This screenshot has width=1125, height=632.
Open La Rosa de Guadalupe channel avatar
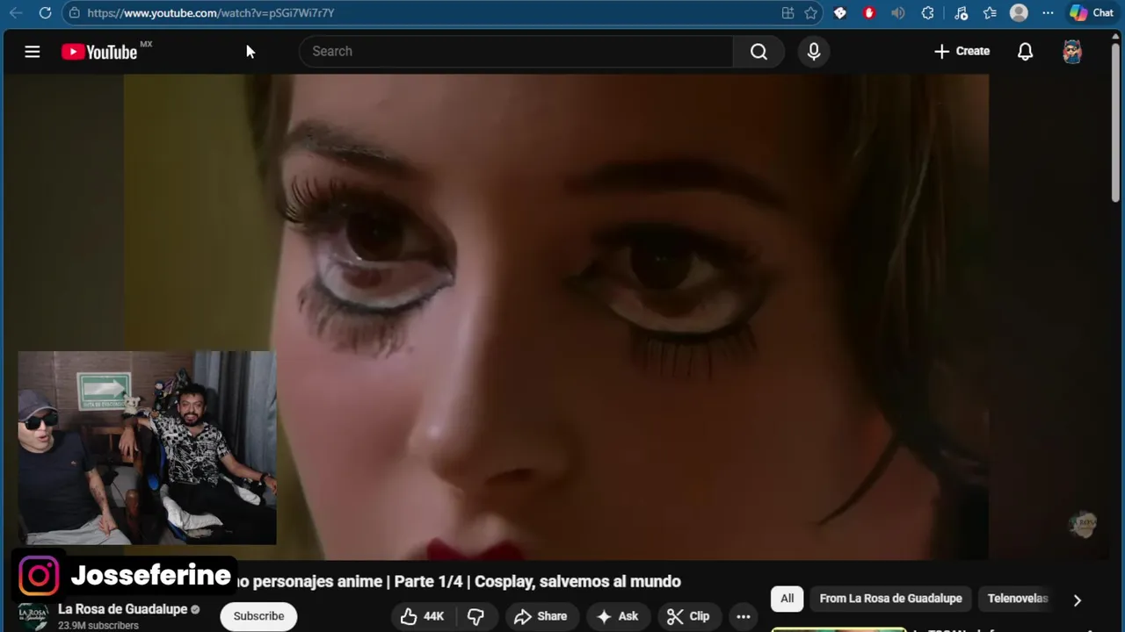[x=33, y=616]
